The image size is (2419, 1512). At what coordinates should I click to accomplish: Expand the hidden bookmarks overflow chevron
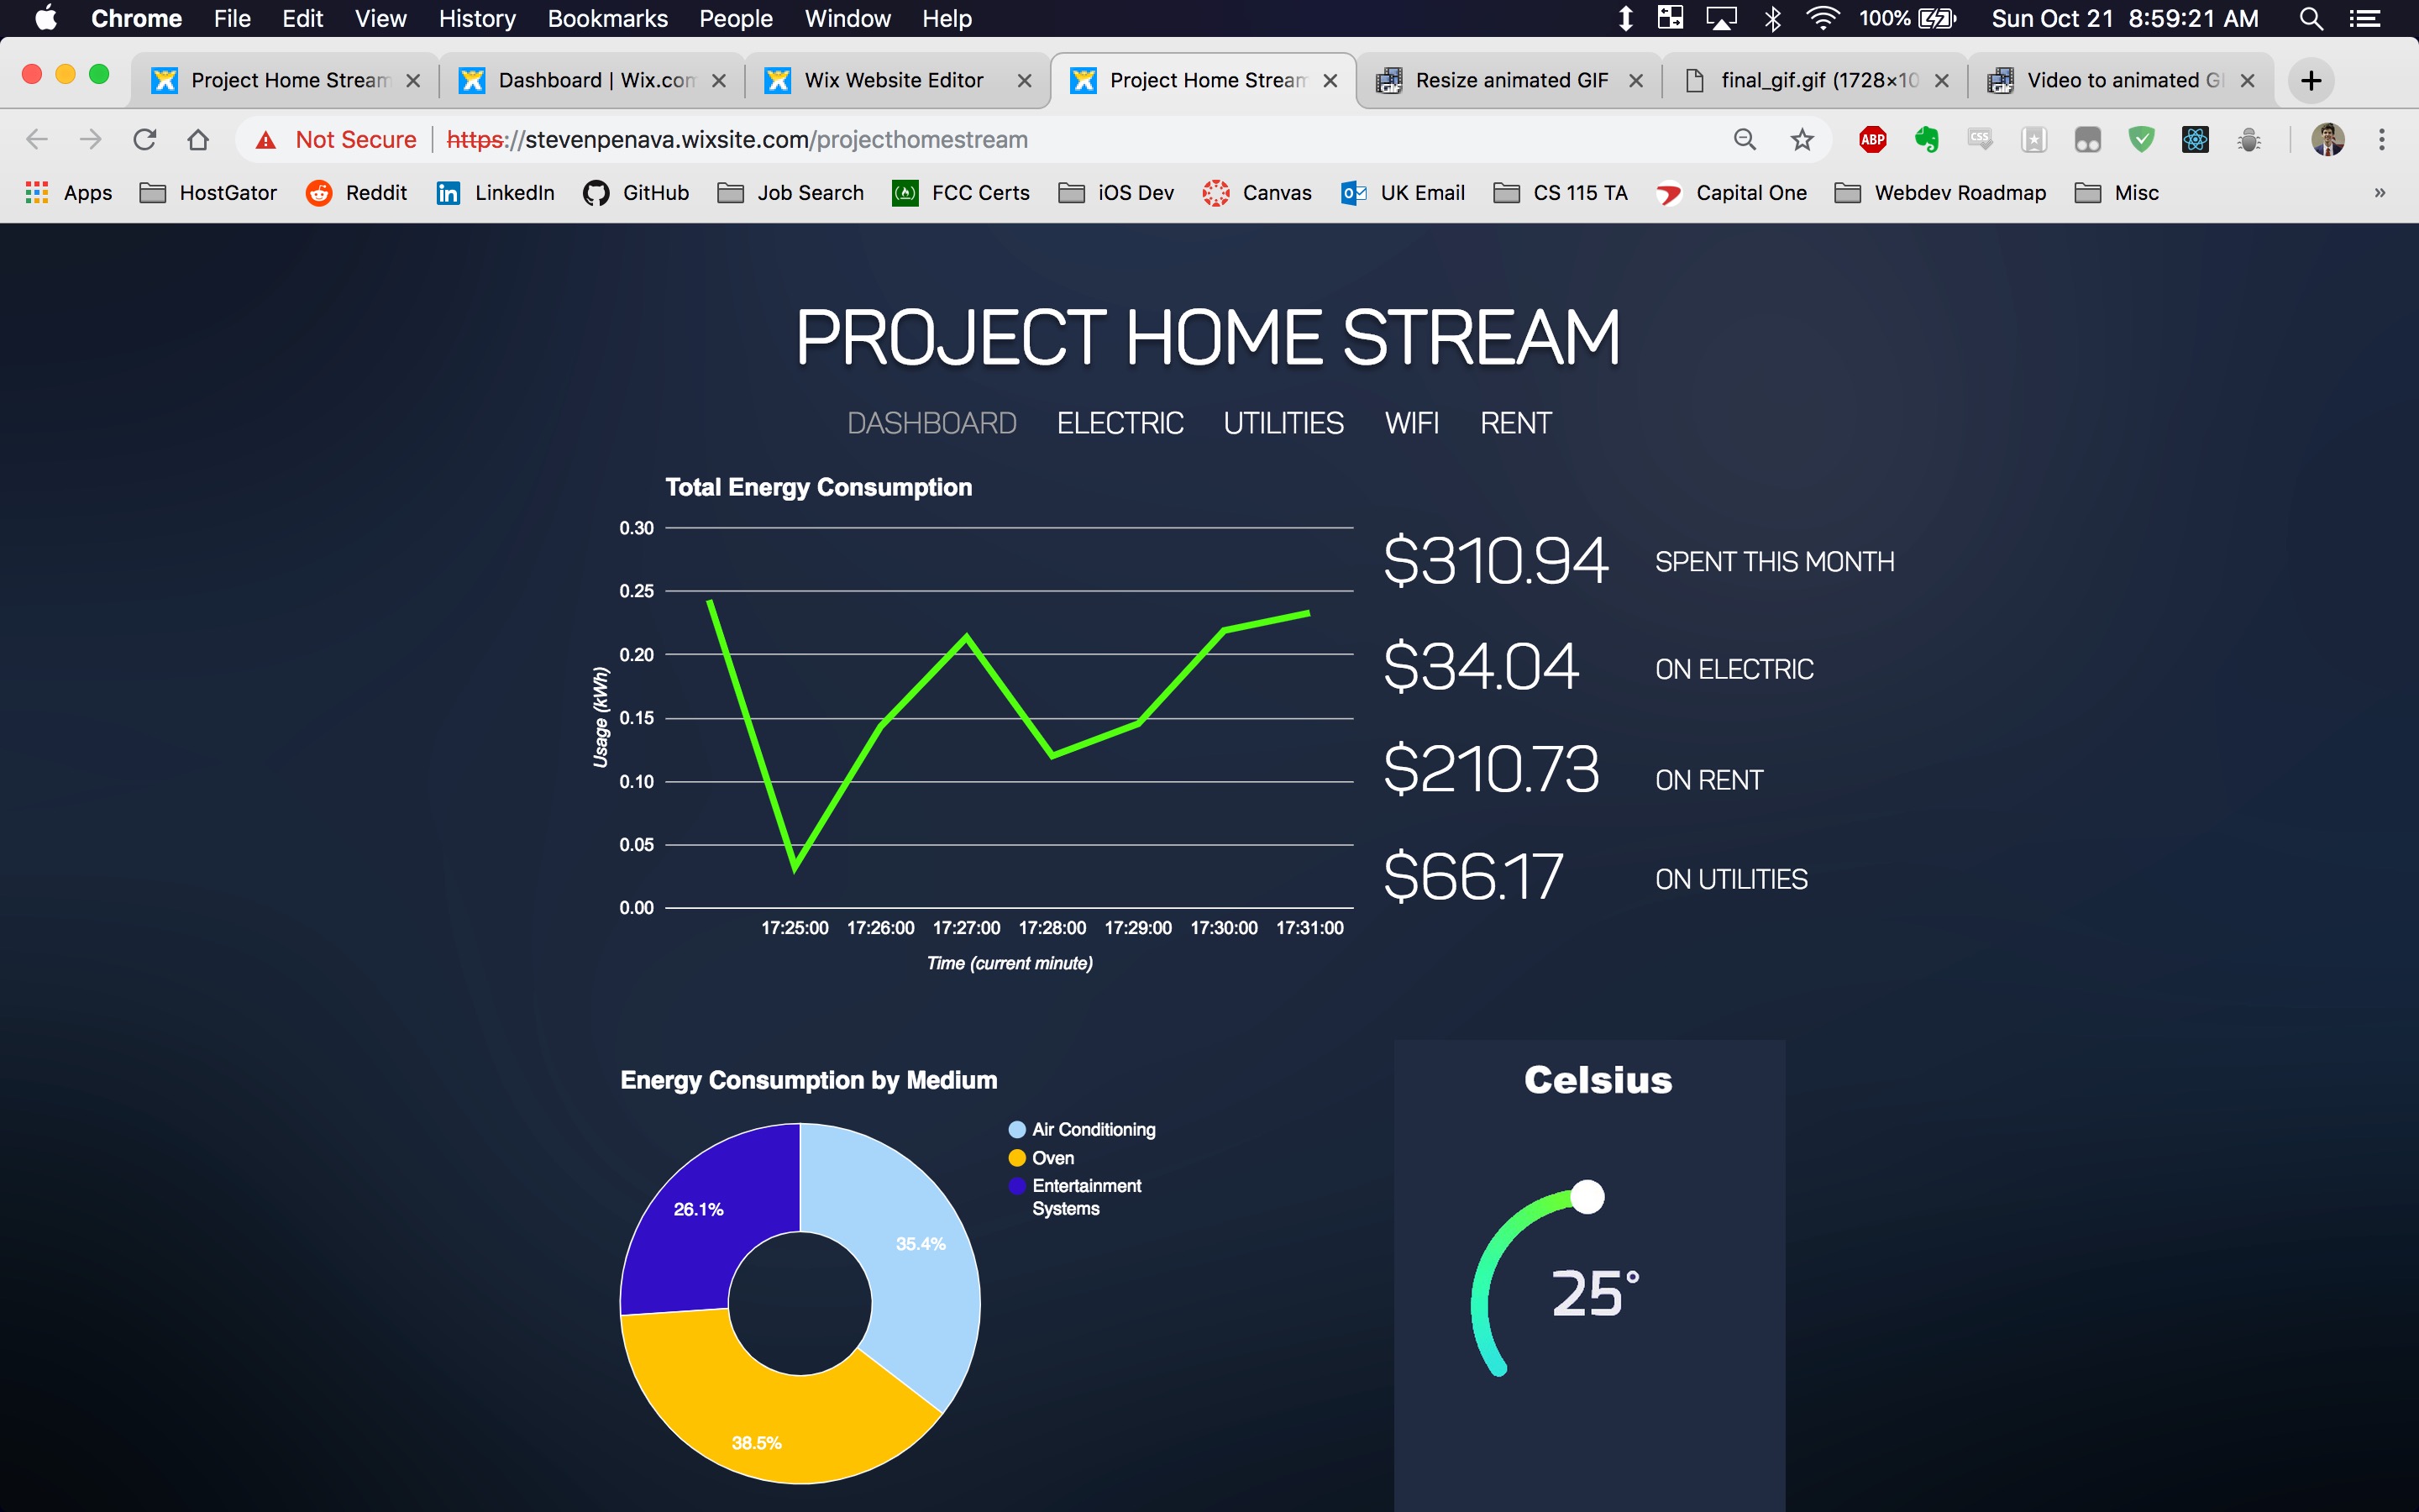[2379, 193]
